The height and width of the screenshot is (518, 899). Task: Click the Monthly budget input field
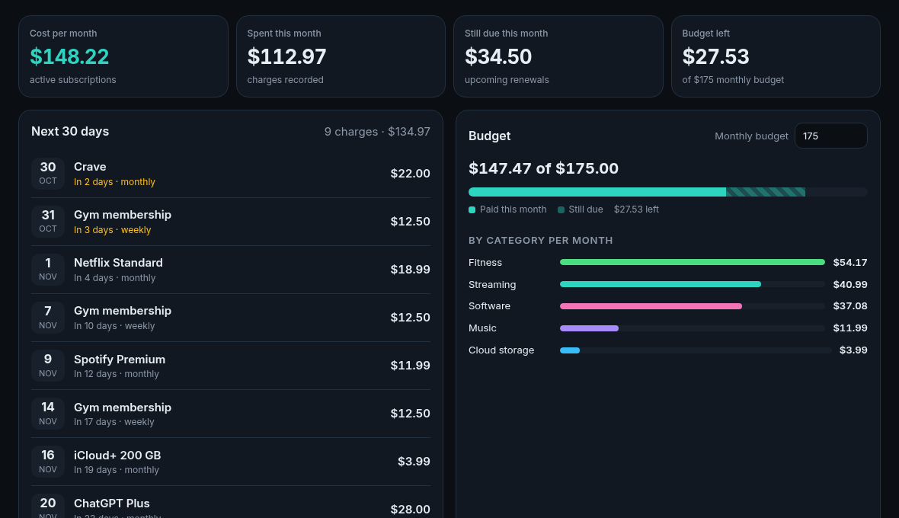[830, 136]
